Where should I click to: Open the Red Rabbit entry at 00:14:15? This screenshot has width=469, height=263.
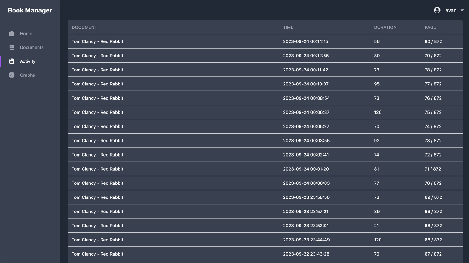click(97, 41)
